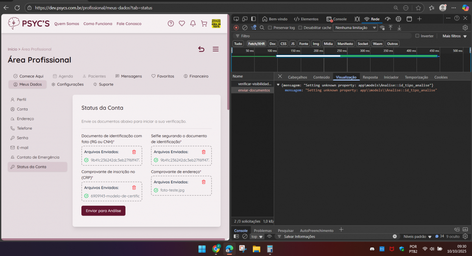Open the Cabeçalhos tab

pyautogui.click(x=297, y=77)
